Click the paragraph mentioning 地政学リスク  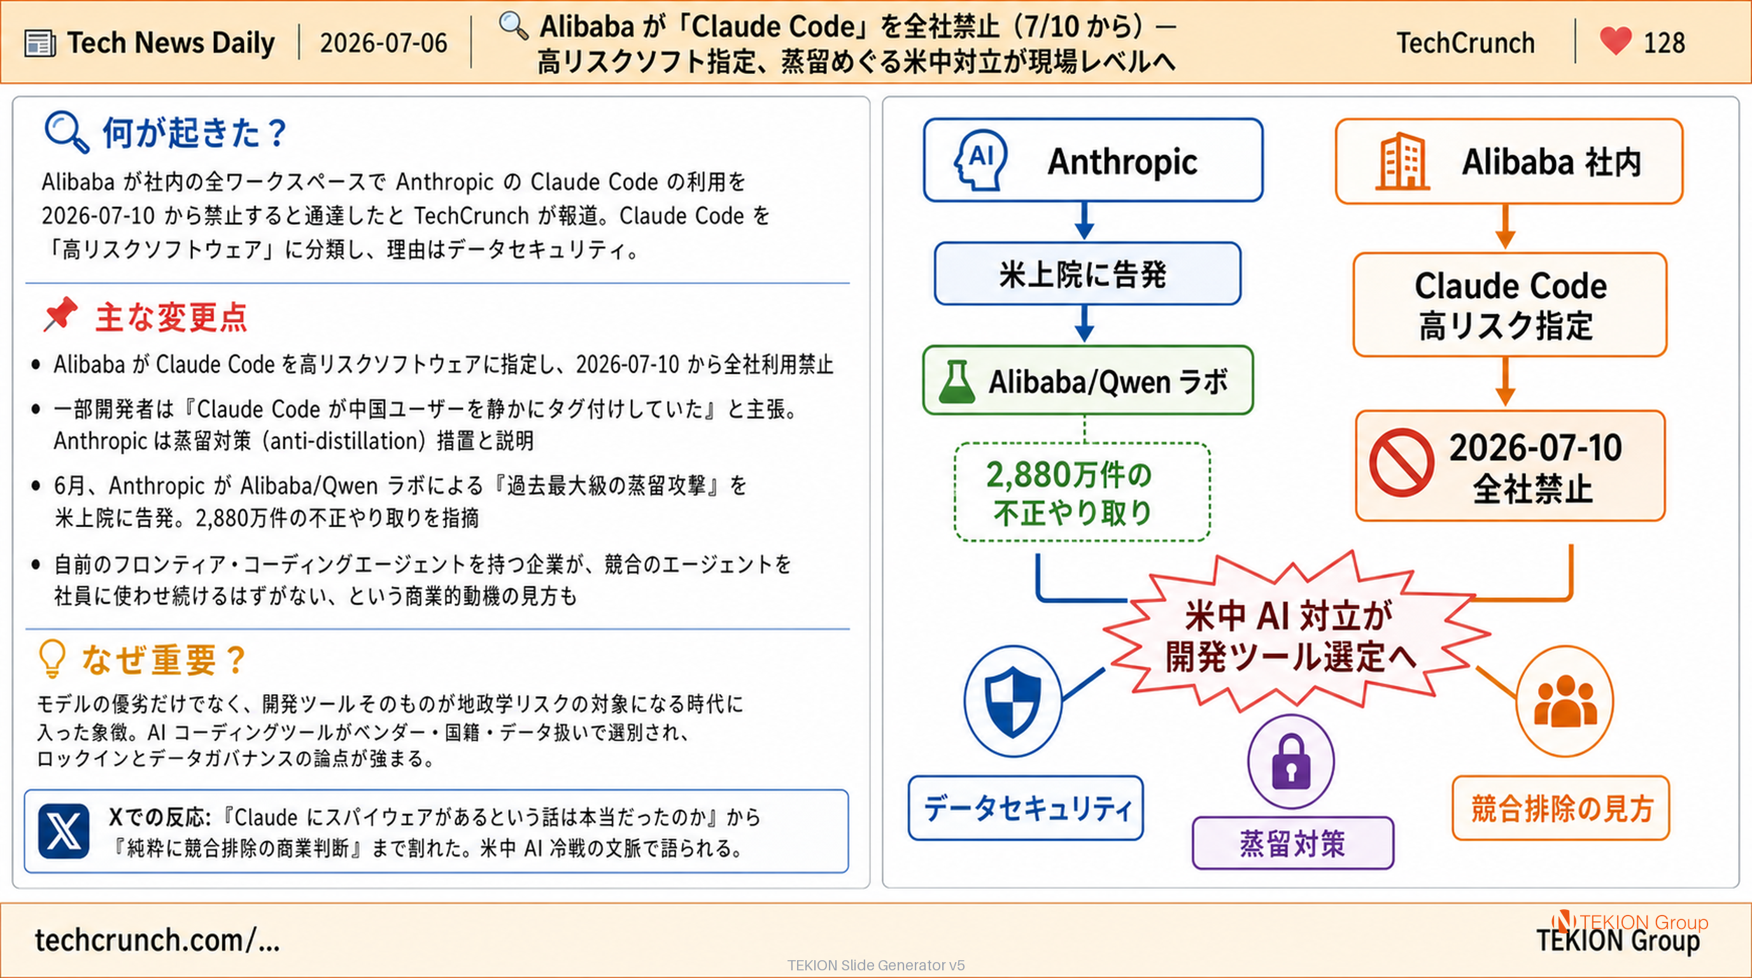[x=390, y=730]
